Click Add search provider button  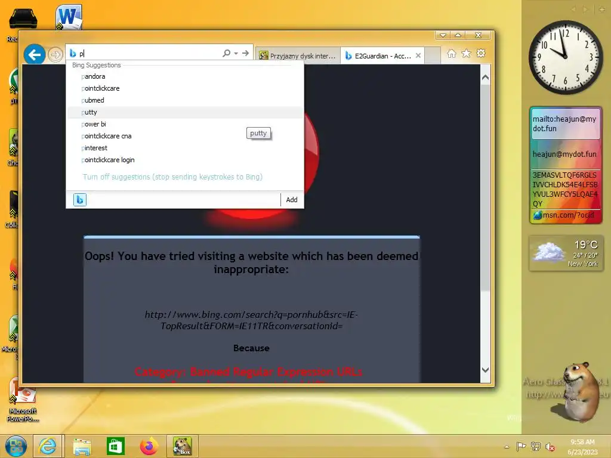point(291,200)
